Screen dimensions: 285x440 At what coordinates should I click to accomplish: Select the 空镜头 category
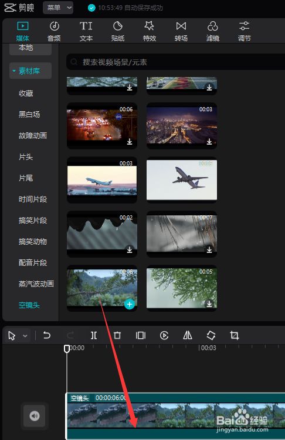[x=29, y=305]
